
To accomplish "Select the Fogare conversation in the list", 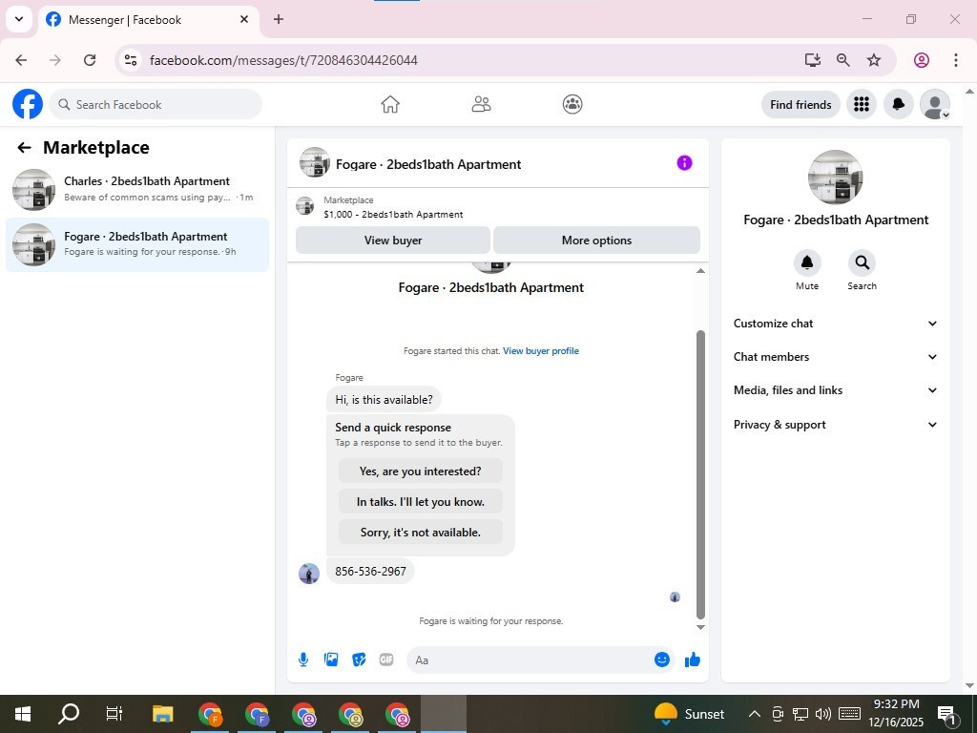I will 137,244.
